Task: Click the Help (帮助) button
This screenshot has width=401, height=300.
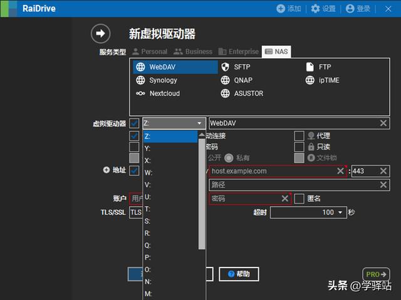Action: tap(239, 274)
